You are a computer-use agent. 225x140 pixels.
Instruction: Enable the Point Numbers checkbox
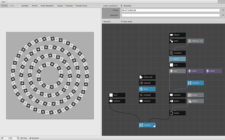[39, 6]
